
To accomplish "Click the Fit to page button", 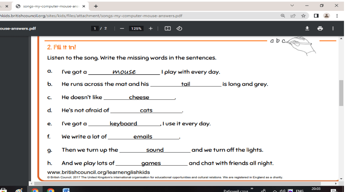I will pyautogui.click(x=168, y=29).
